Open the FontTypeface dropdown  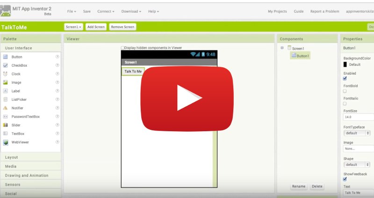coord(357,133)
